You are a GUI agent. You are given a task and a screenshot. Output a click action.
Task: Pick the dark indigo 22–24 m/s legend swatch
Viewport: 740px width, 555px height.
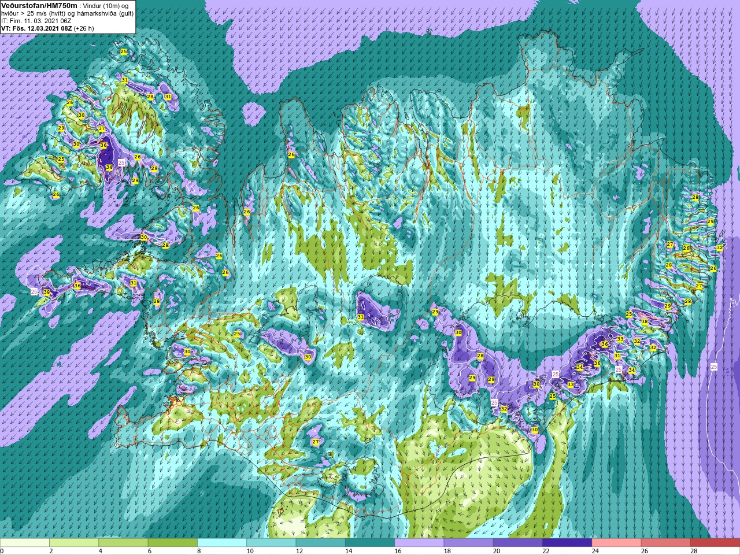click(x=567, y=543)
